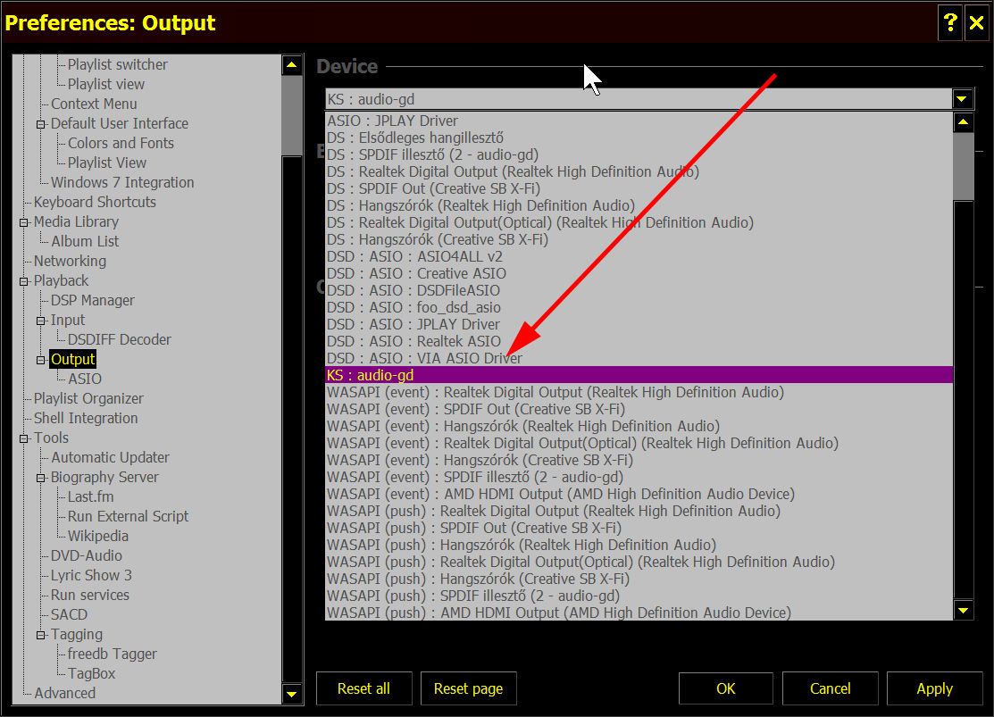Screen dimensions: 994x717
Task: Choose ASIO : JPLAY Driver device
Action: [x=639, y=121]
